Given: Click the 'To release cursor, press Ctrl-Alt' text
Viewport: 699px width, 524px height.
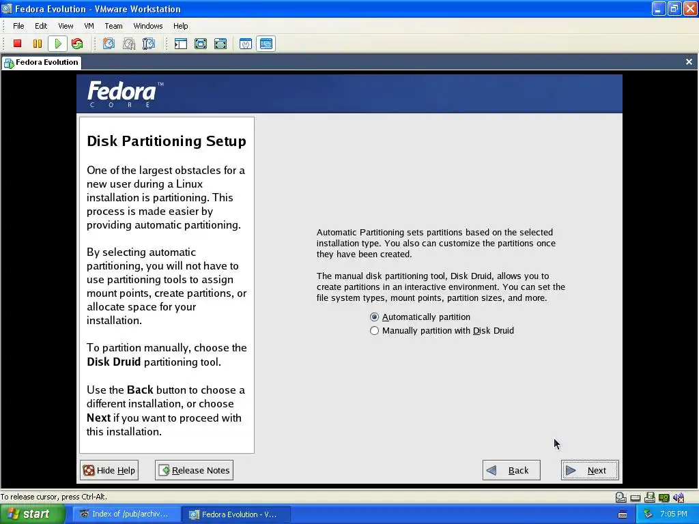Looking at the screenshot, I should [53, 497].
